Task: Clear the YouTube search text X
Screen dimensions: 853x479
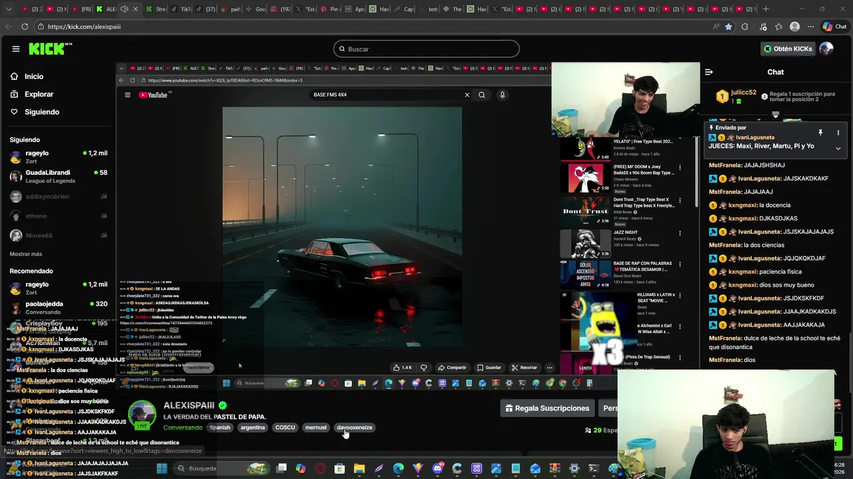Action: click(x=466, y=94)
